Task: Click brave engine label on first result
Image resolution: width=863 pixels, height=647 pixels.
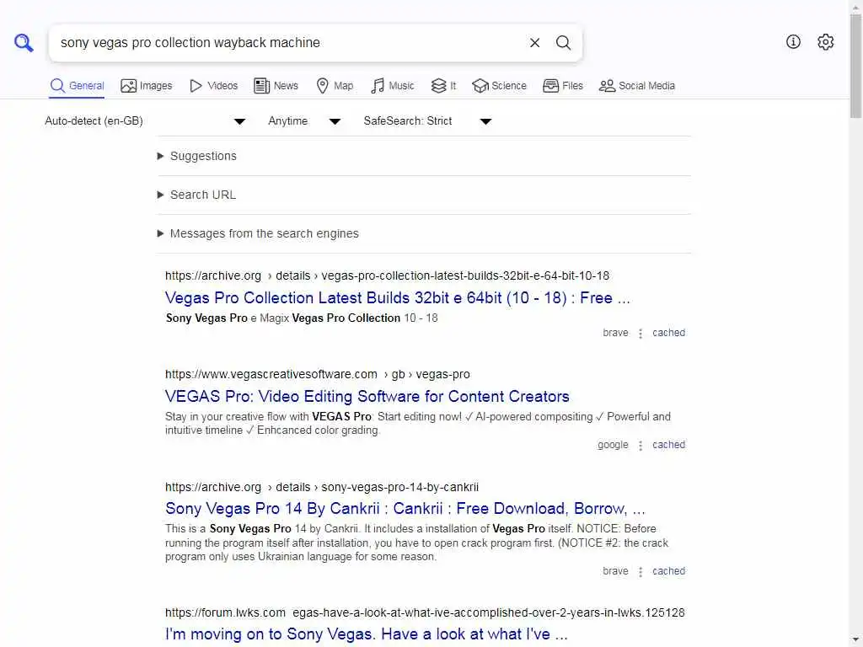Action: [x=615, y=333]
